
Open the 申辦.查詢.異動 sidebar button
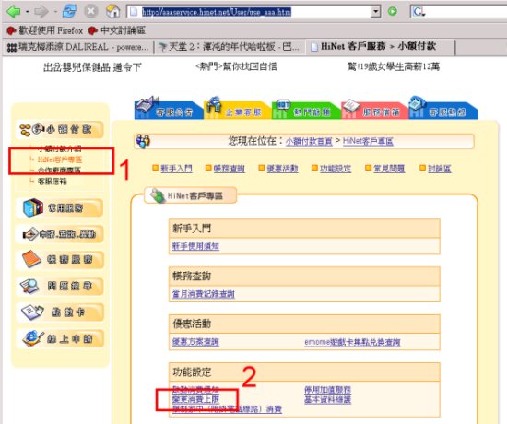[x=60, y=234]
